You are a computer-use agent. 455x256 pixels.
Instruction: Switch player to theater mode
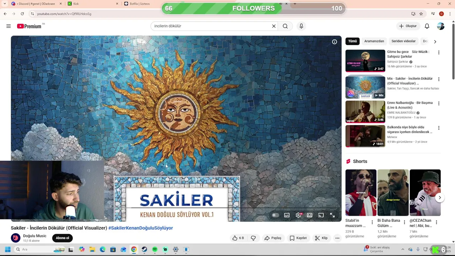310,215
